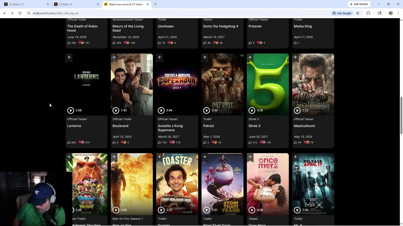
Task: Play the Lanterns 2:08 trailer
Action: (x=71, y=110)
